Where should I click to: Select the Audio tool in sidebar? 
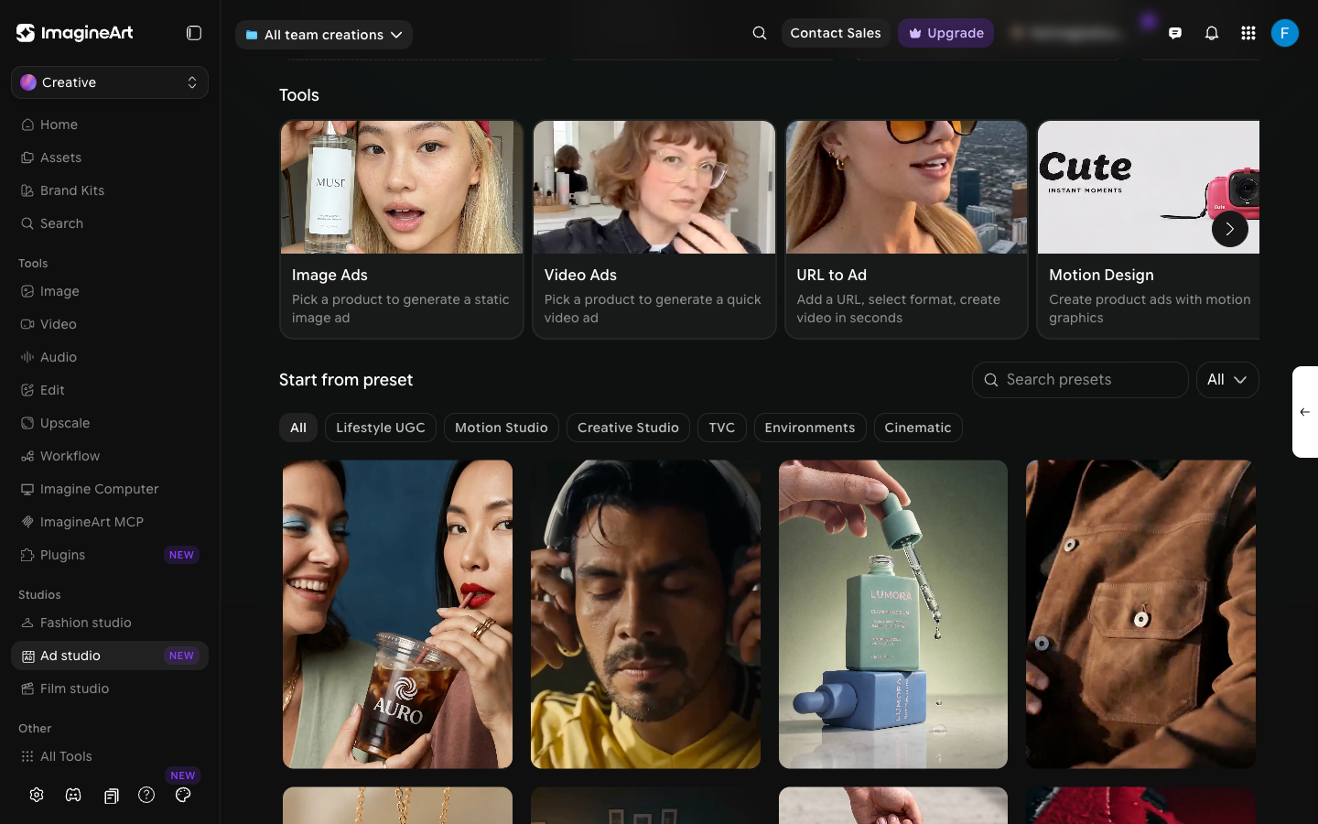(x=110, y=357)
